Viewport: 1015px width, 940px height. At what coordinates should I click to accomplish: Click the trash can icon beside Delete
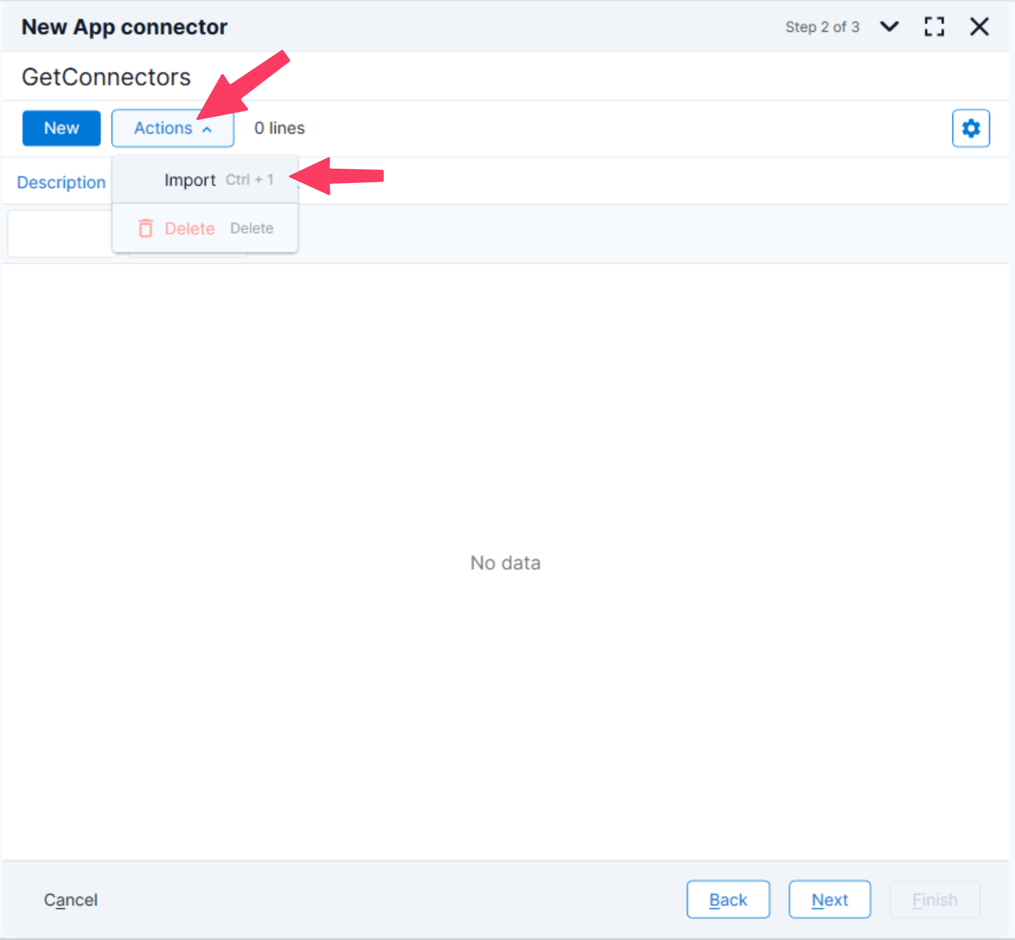click(x=146, y=228)
